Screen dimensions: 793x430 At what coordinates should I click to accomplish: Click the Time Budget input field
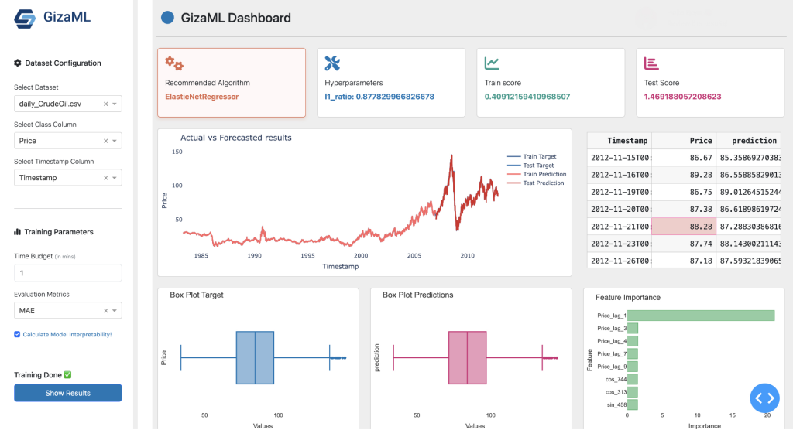pyautogui.click(x=68, y=273)
